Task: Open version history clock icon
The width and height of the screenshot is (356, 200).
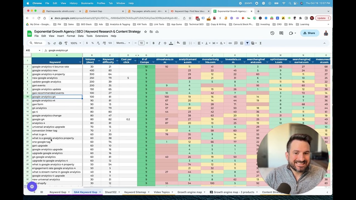Action: (x=272, y=33)
